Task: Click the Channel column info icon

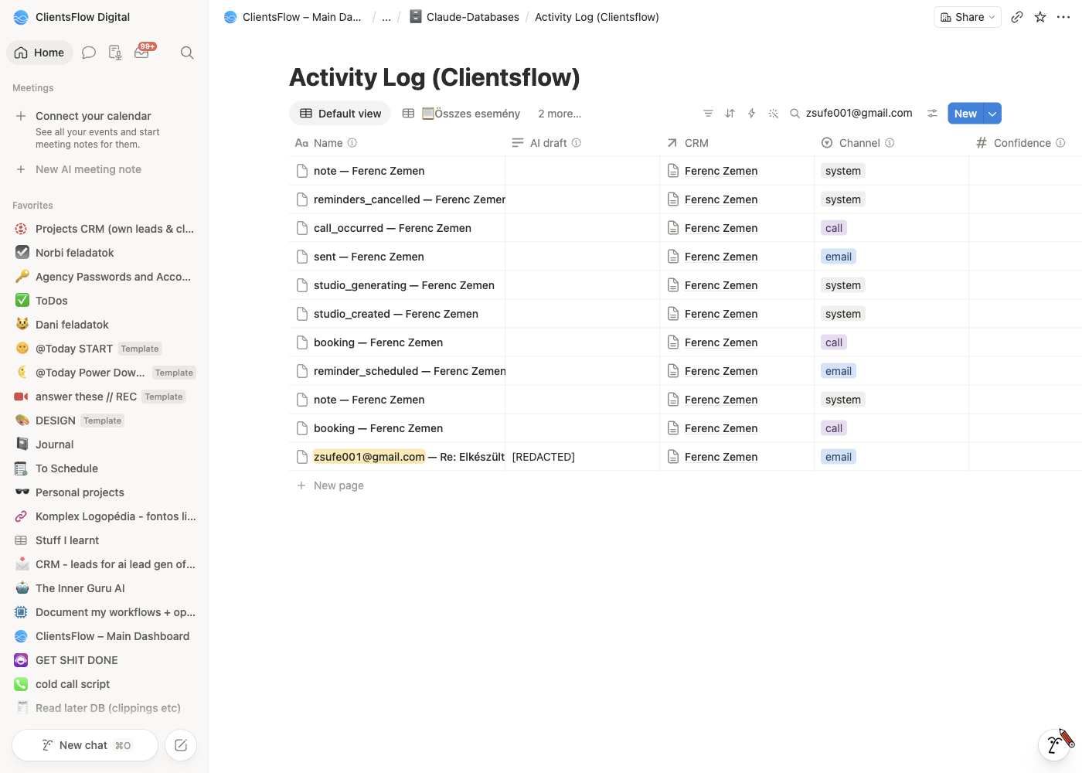Action: 890,143
